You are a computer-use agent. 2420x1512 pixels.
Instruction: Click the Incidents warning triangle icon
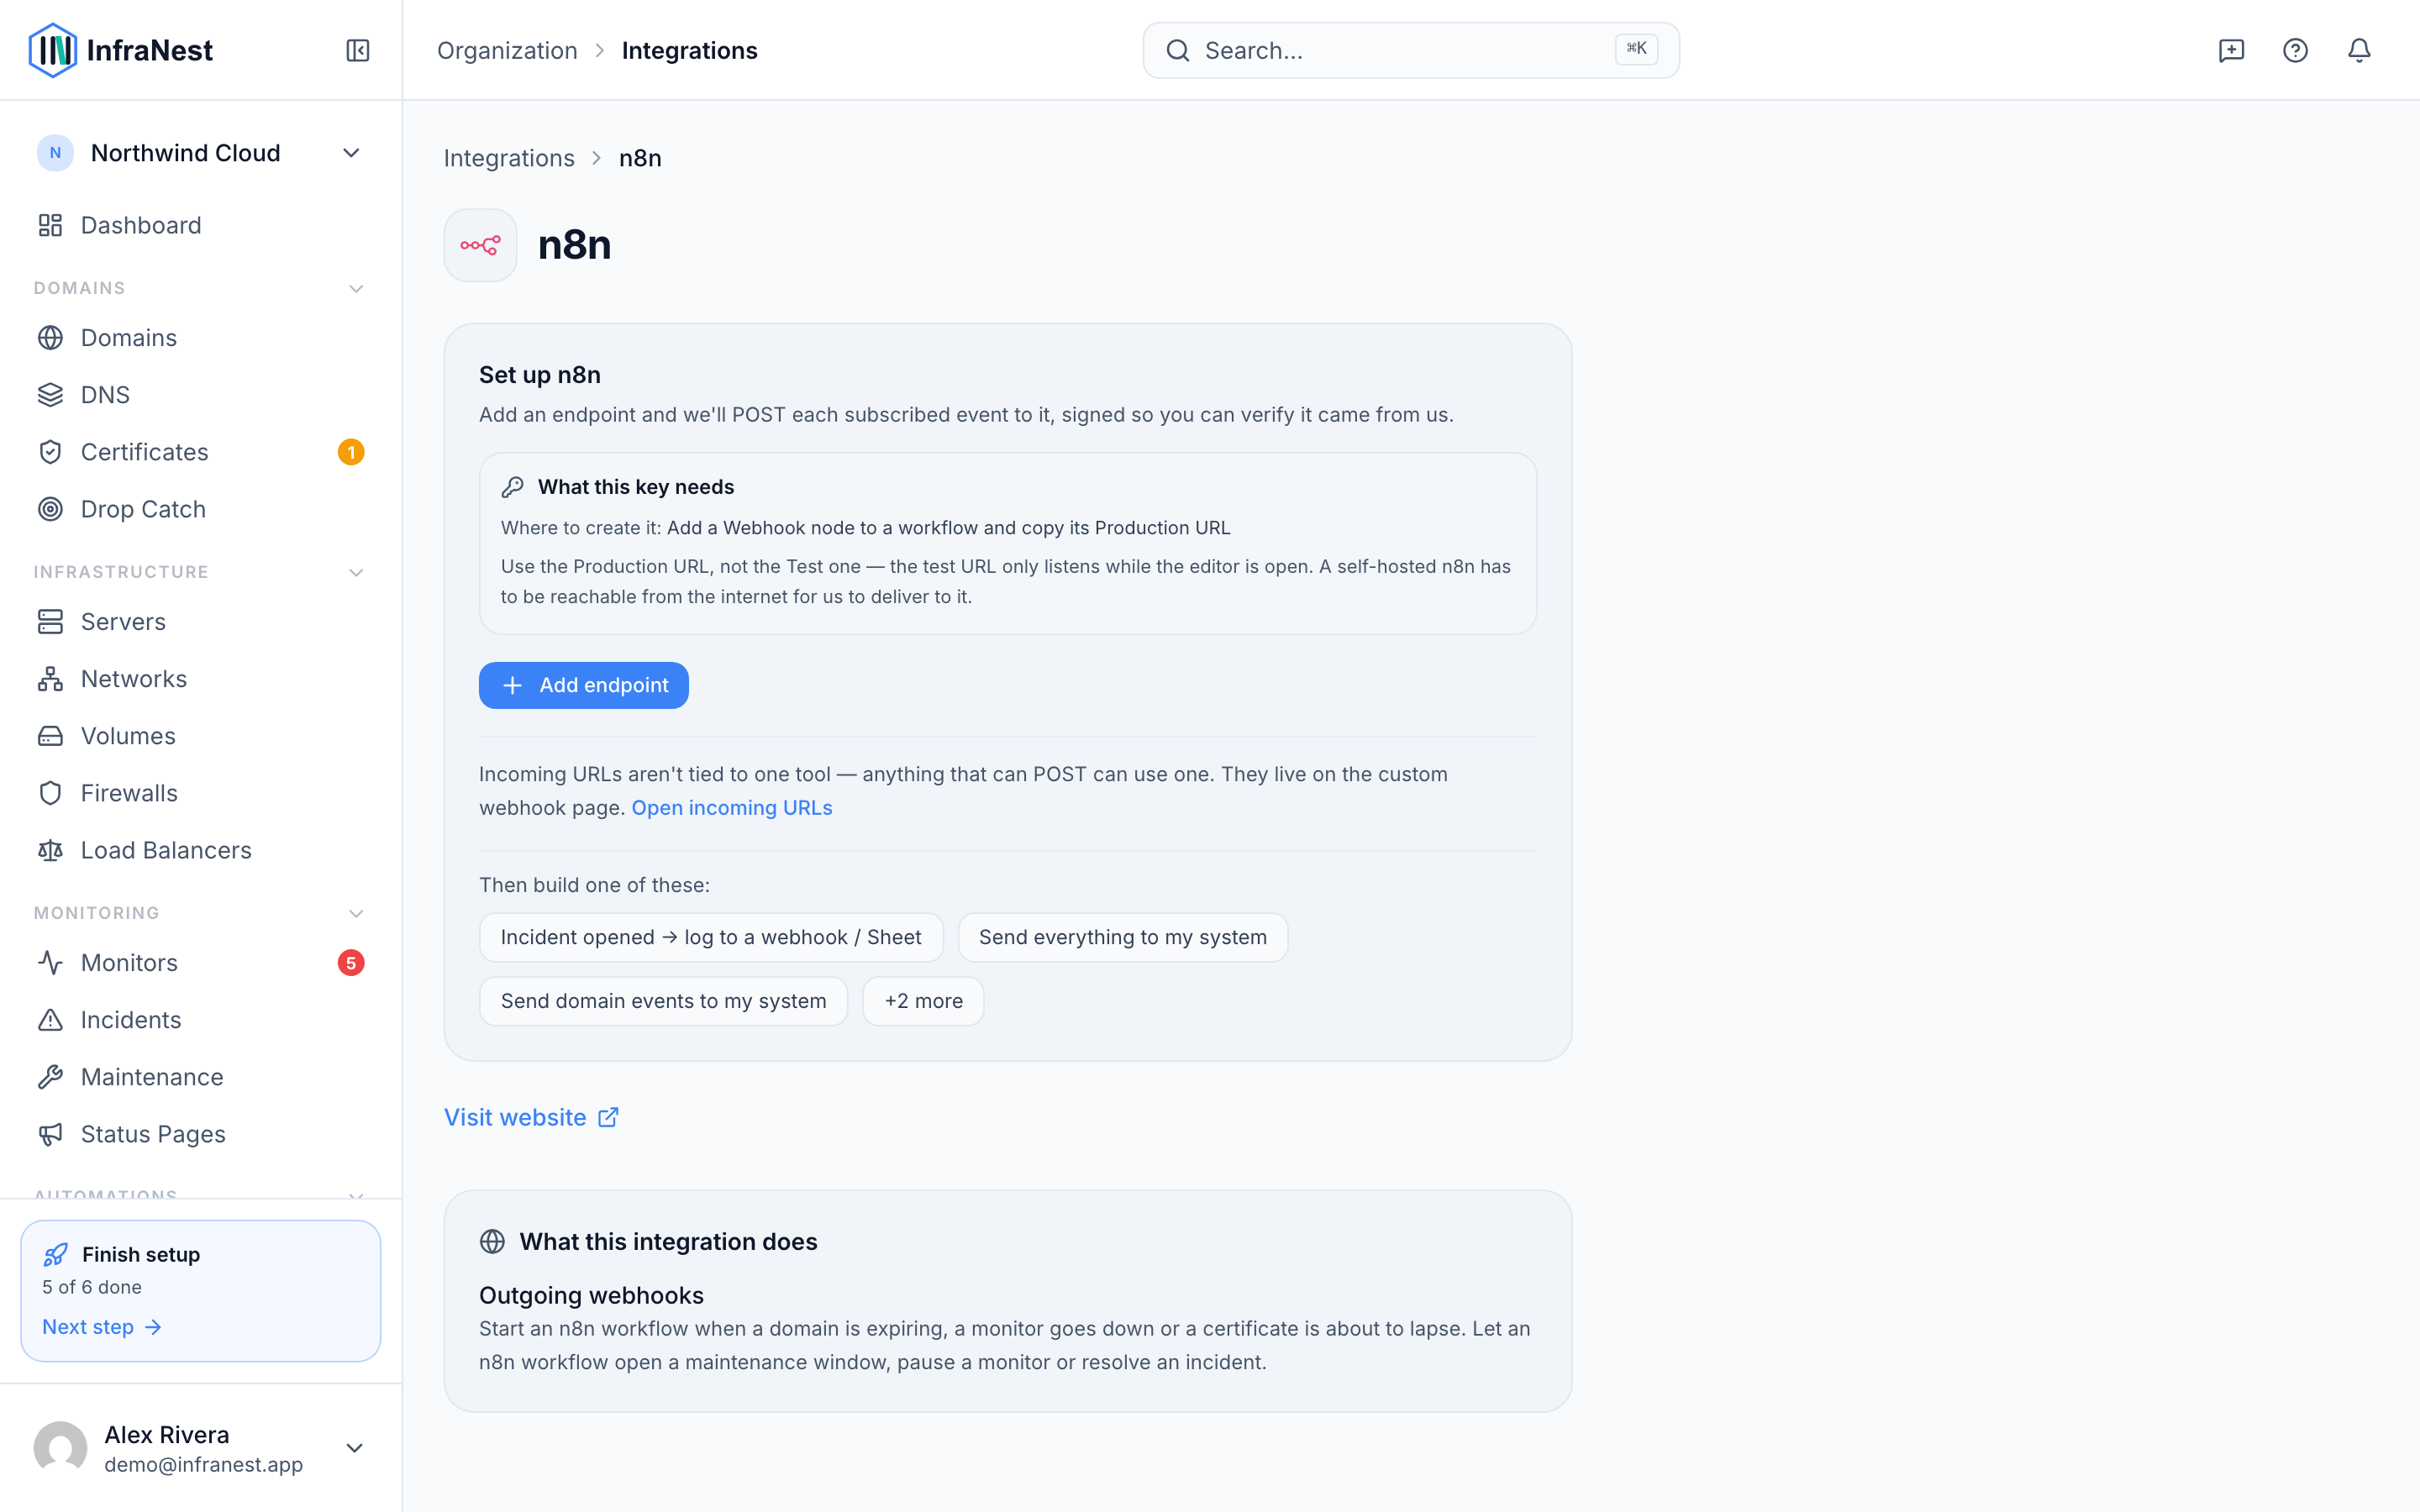click(50, 1020)
